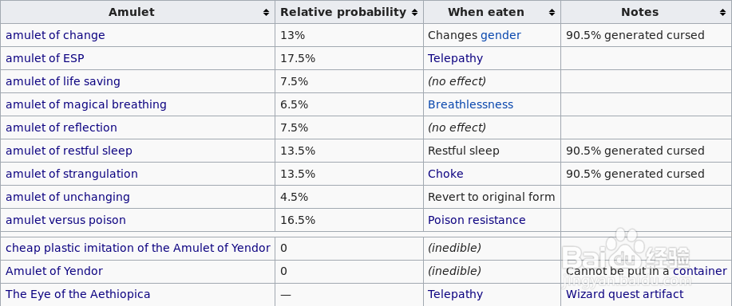732x306 pixels.
Task: Follow the Choke link
Action: [445, 174]
